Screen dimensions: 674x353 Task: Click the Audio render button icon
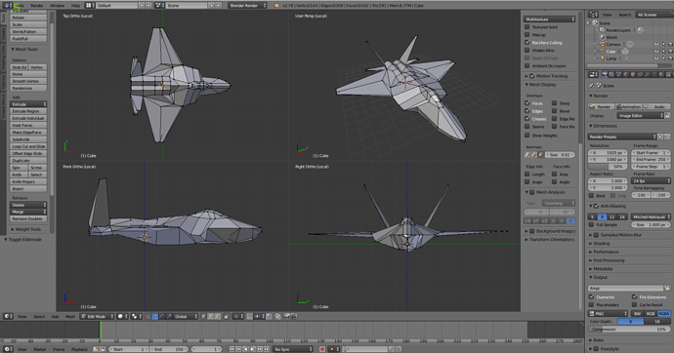point(647,106)
